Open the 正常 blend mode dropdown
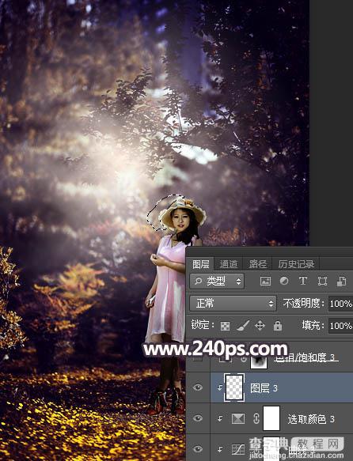Viewport: 353px width, 461px height. 233,303
